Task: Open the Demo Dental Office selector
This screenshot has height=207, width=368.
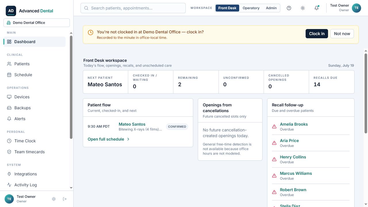Action: tap(37, 23)
